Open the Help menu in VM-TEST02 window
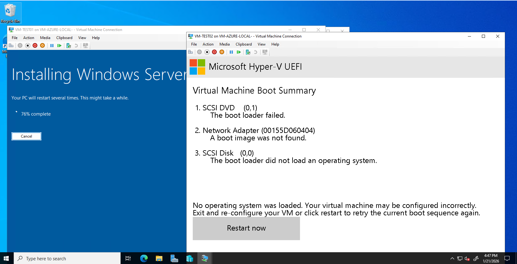The image size is (517, 264). [275, 44]
